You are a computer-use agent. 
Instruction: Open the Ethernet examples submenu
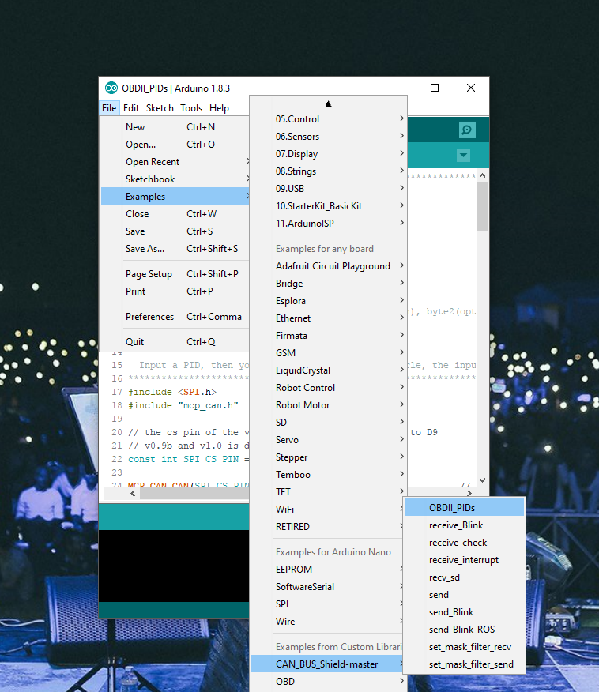328,318
